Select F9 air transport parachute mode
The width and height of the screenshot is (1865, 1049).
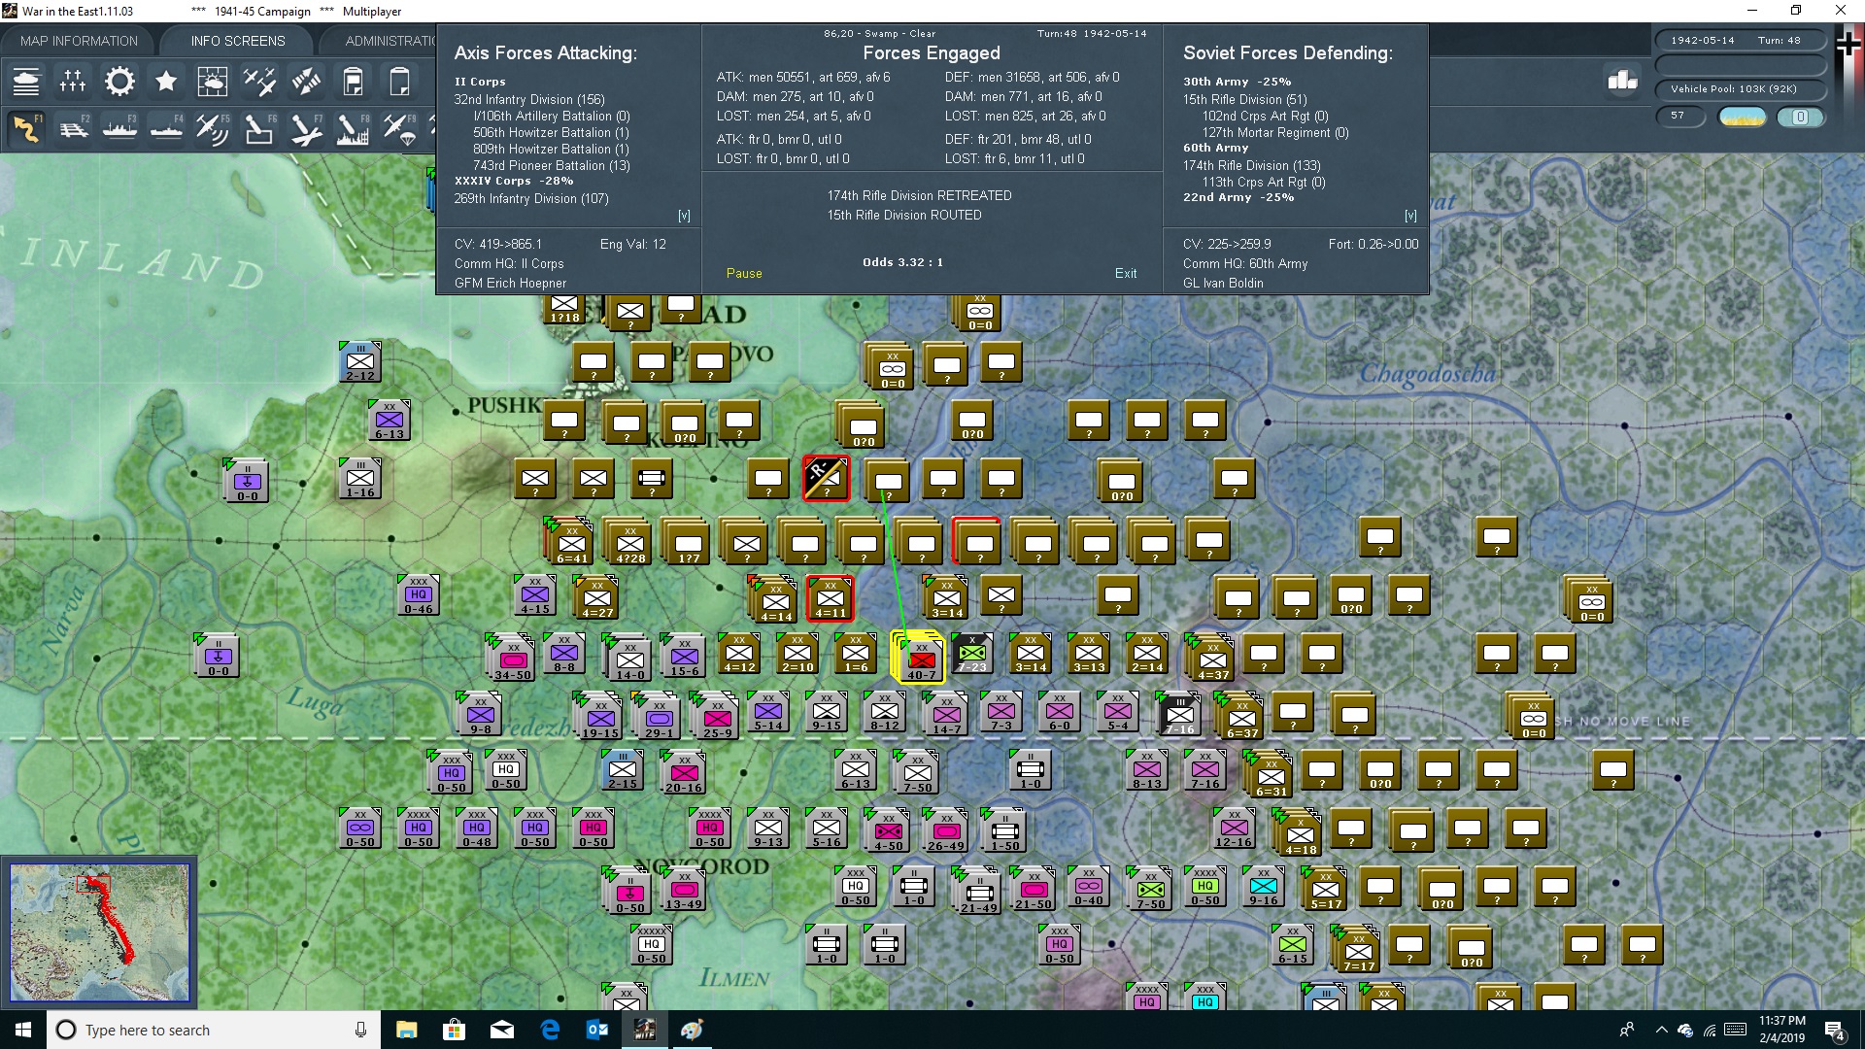point(399,128)
